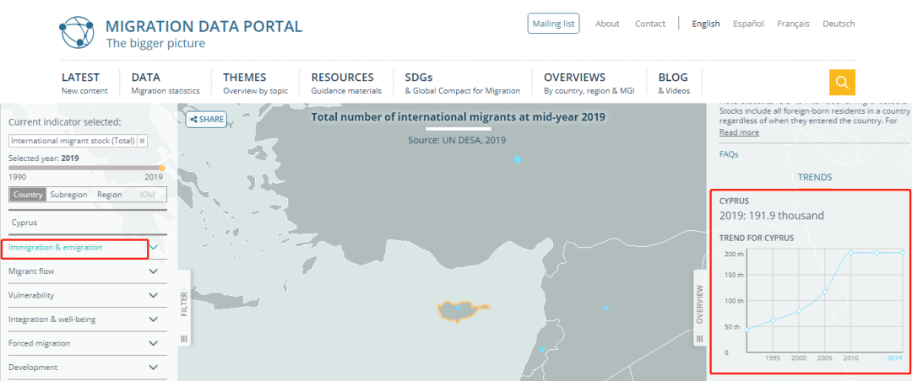The height and width of the screenshot is (381, 912).
Task: Click the SHARE icon on the map
Action: tap(206, 120)
